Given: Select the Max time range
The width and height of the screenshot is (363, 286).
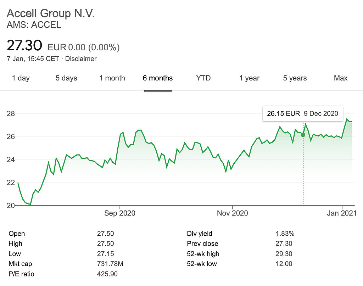Looking at the screenshot, I should [x=341, y=78].
